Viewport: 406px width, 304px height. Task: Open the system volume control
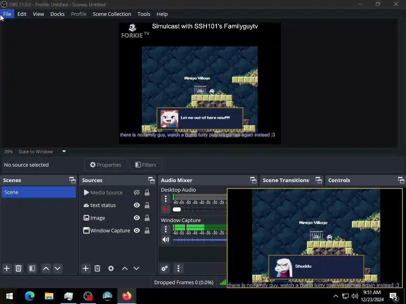(x=355, y=296)
